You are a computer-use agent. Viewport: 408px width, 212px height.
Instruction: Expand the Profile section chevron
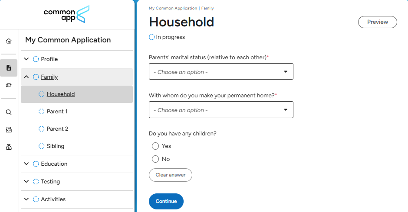(x=26, y=59)
